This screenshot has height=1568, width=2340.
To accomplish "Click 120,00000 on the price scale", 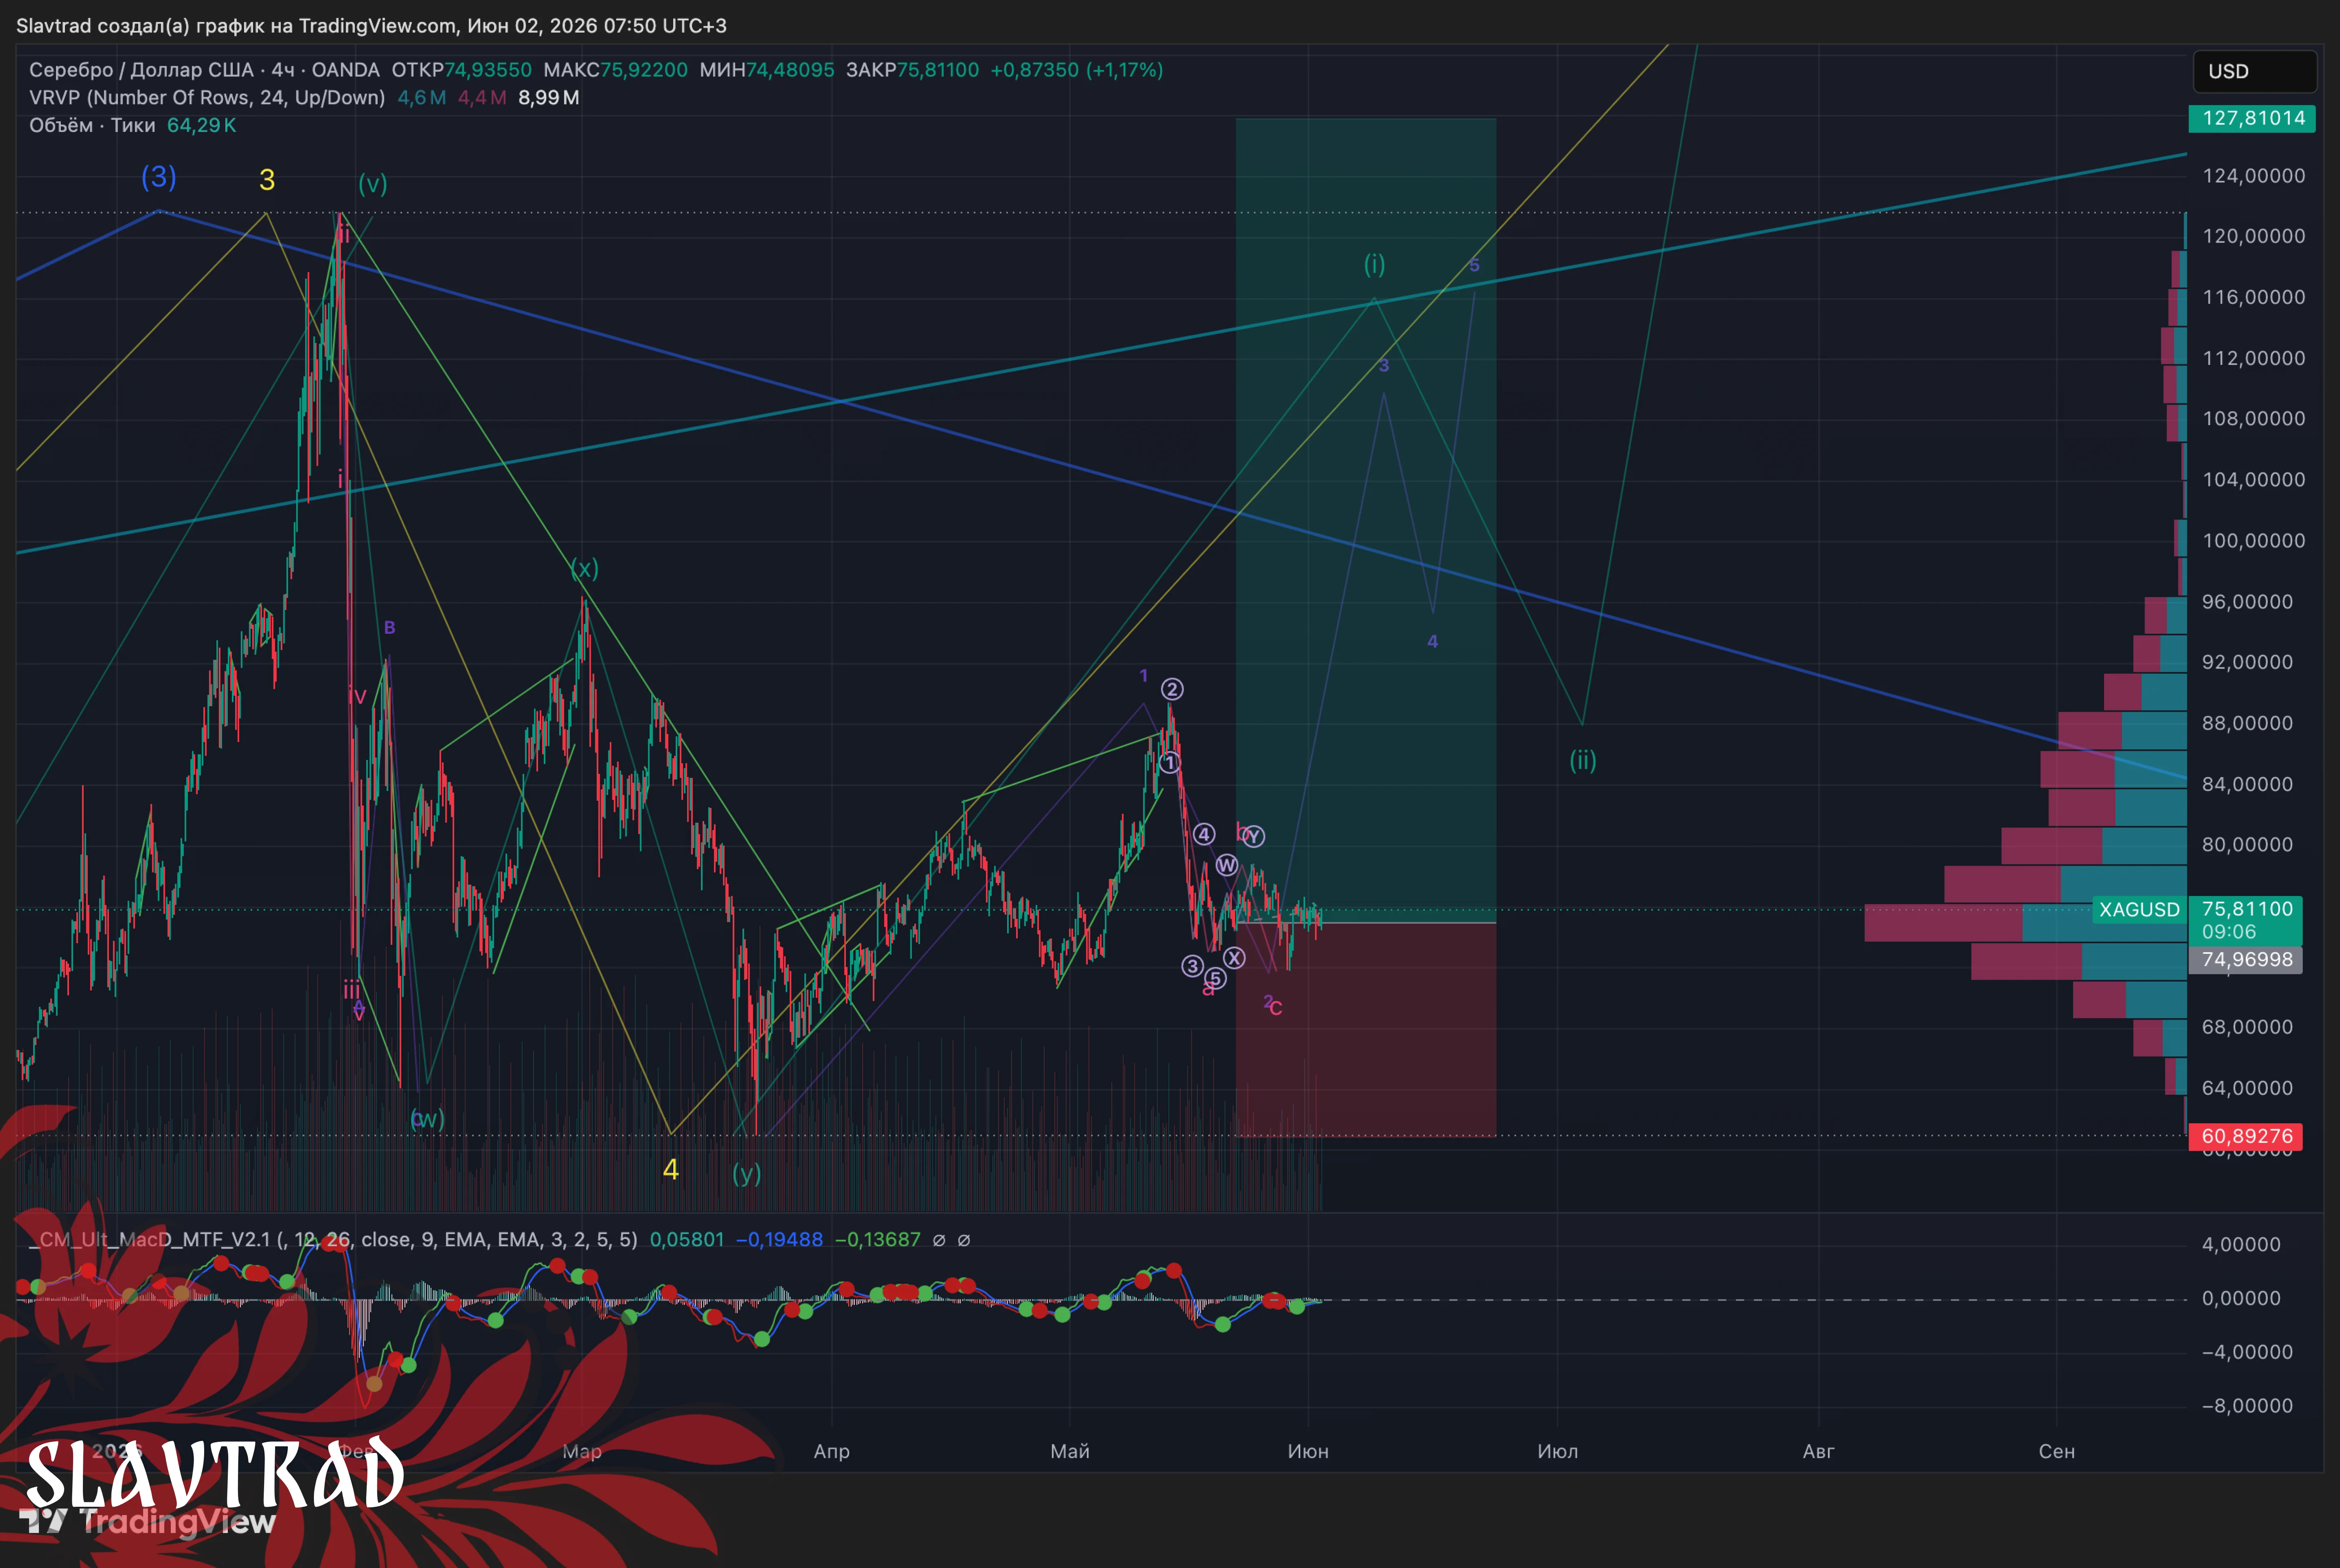I will pos(2254,236).
